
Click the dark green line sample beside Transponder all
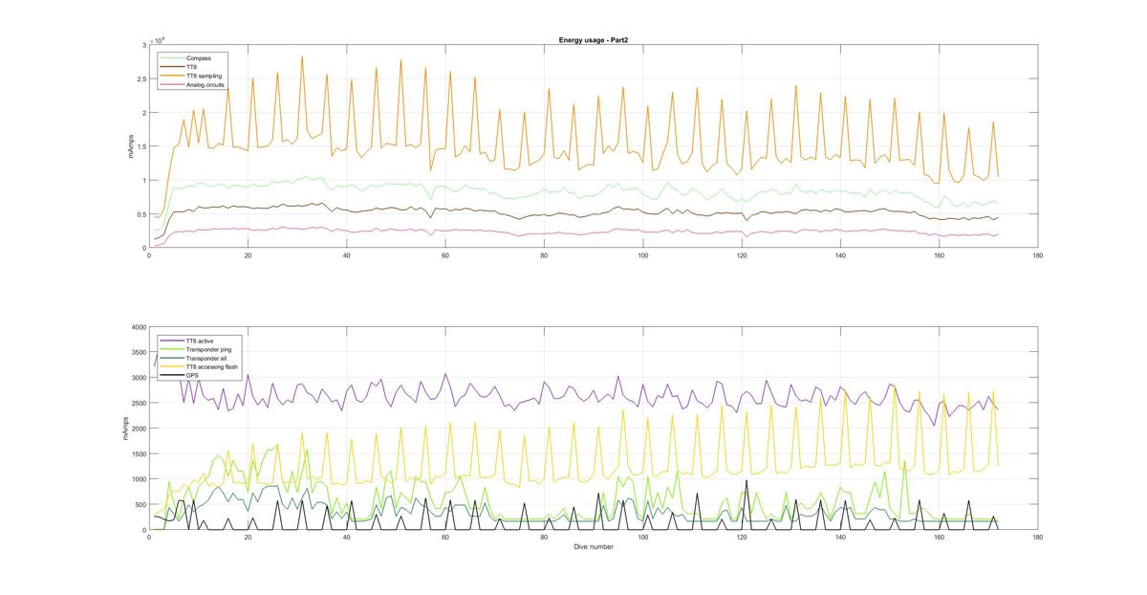(x=173, y=358)
